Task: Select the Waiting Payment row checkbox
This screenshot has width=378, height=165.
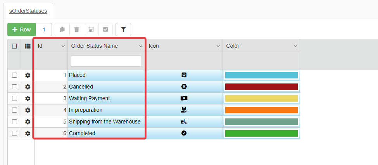Action: [14, 99]
